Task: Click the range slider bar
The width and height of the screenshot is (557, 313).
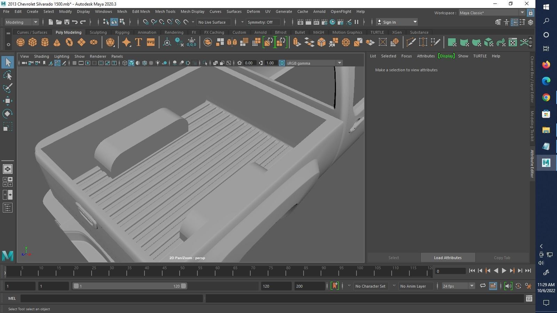Action: point(130,286)
